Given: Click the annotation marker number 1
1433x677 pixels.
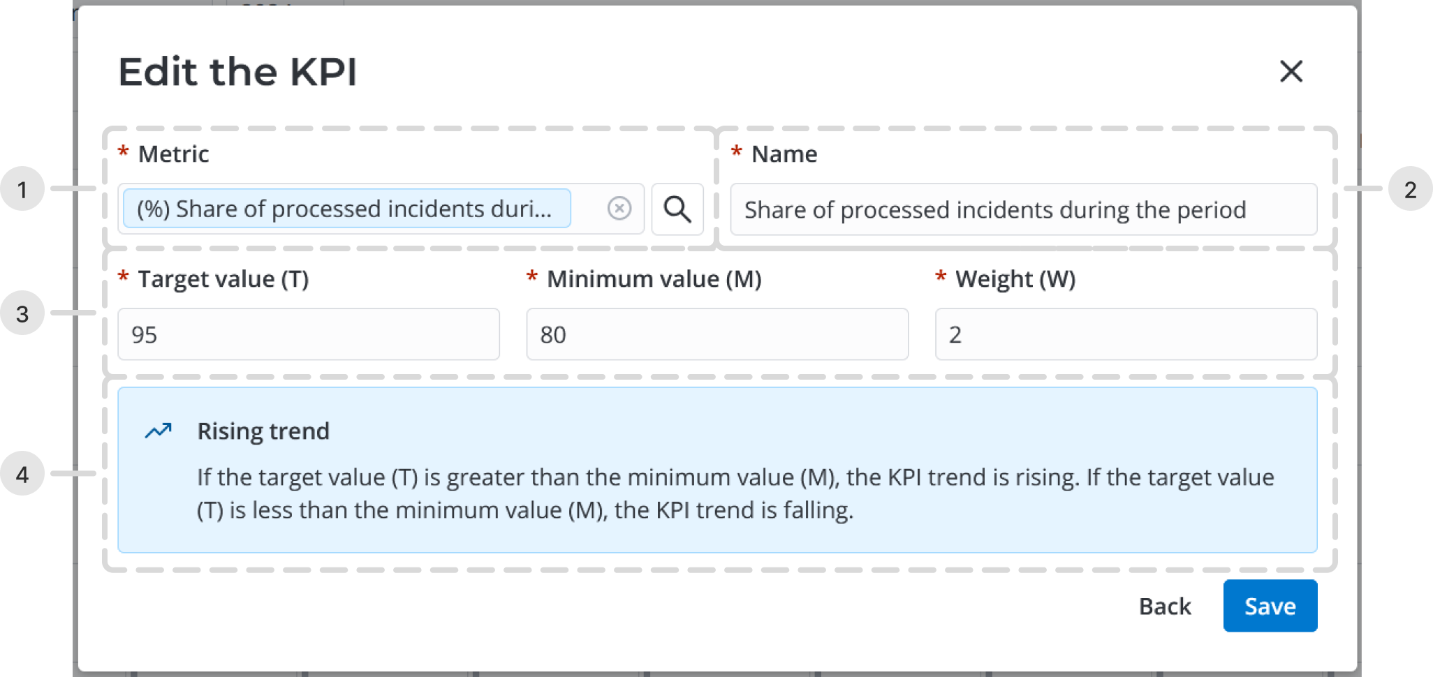Looking at the screenshot, I should (22, 189).
